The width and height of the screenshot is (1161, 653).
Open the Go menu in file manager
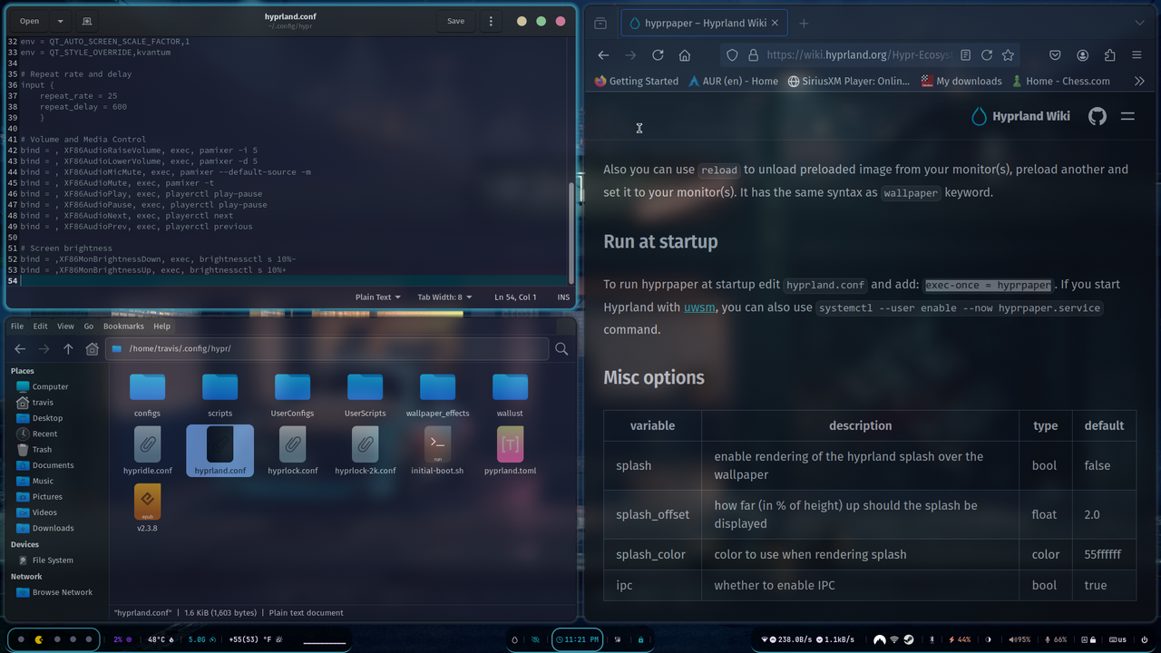[88, 326]
